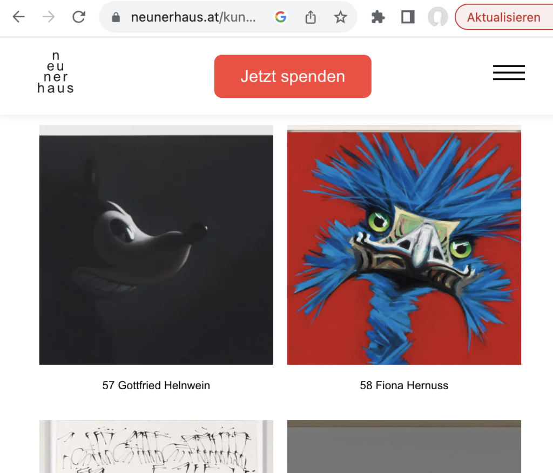Reload the page with the refresh icon
The image size is (553, 473).
coord(79,17)
